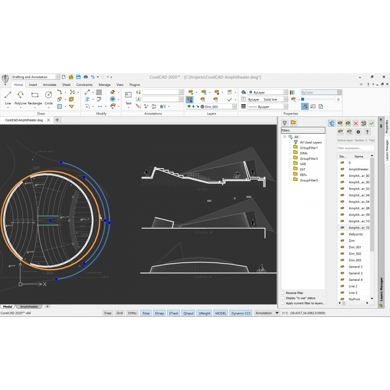Toggle Grid display in status bar
The width and height of the screenshot is (390, 390).
[119, 313]
